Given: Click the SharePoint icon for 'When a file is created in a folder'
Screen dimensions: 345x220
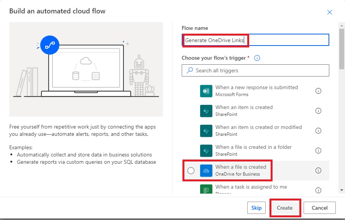Looking at the screenshot, I should click(206, 151).
